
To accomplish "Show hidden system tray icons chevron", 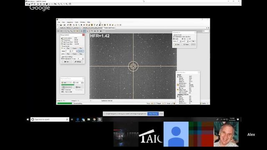I will [222, 120].
